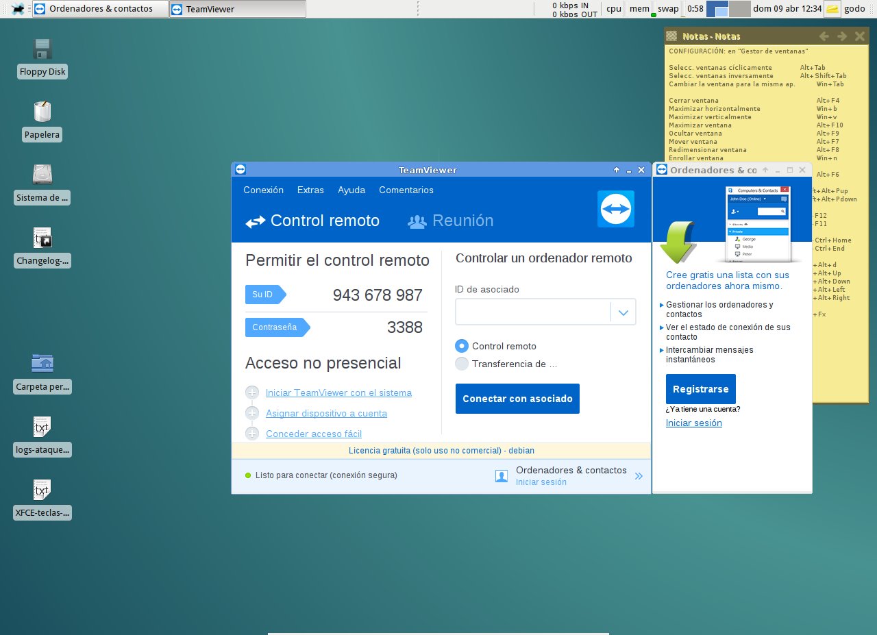Click the swap monitor in top panel
Image resolution: width=877 pixels, height=635 pixels.
pos(668,9)
